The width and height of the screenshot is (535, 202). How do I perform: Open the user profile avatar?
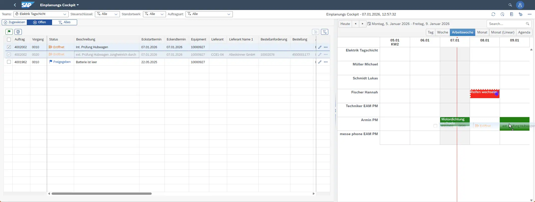click(520, 5)
